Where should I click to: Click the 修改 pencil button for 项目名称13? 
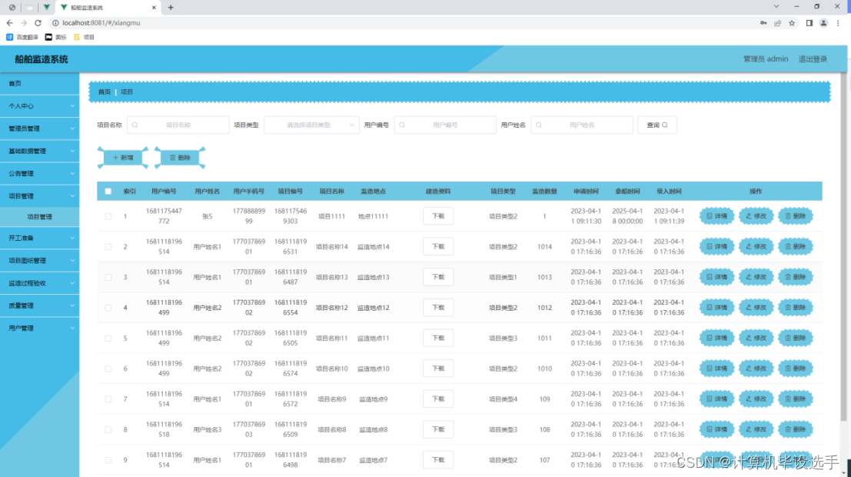pos(756,277)
